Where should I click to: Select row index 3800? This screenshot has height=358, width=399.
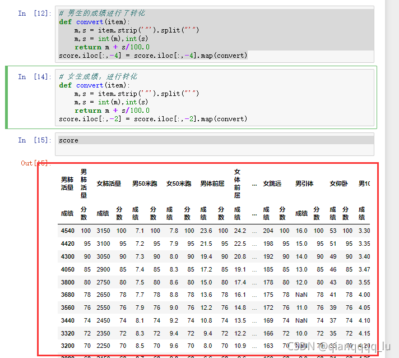pos(68,282)
